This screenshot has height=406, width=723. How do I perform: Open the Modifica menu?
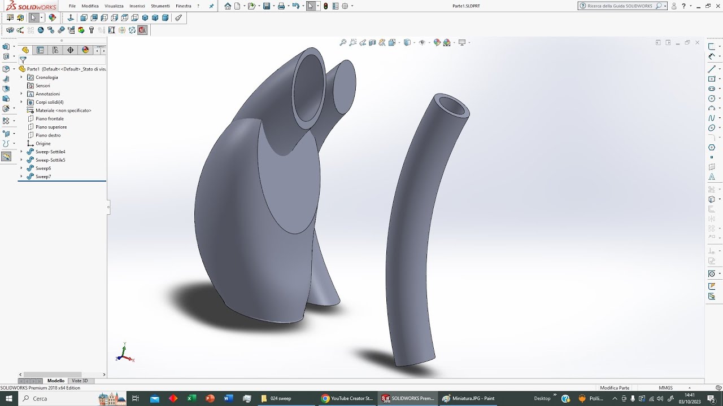tap(90, 6)
